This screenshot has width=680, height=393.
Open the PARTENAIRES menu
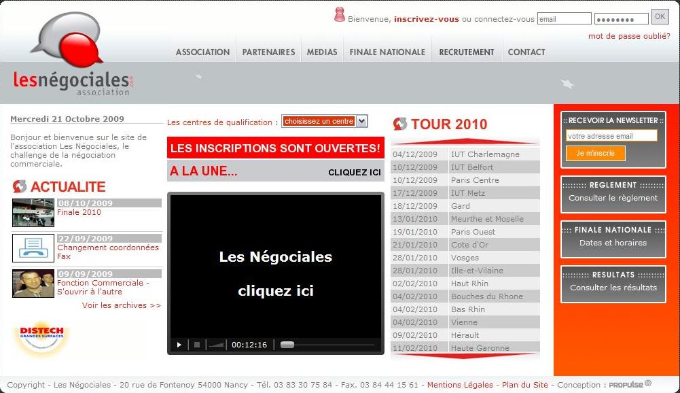pyautogui.click(x=268, y=52)
